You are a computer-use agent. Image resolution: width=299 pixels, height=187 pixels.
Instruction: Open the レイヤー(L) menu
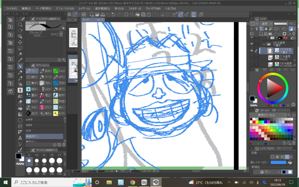[x=84, y=9]
